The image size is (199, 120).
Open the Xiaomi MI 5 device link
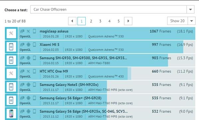(50, 45)
